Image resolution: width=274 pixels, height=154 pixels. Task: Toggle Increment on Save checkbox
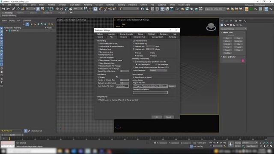99,52
